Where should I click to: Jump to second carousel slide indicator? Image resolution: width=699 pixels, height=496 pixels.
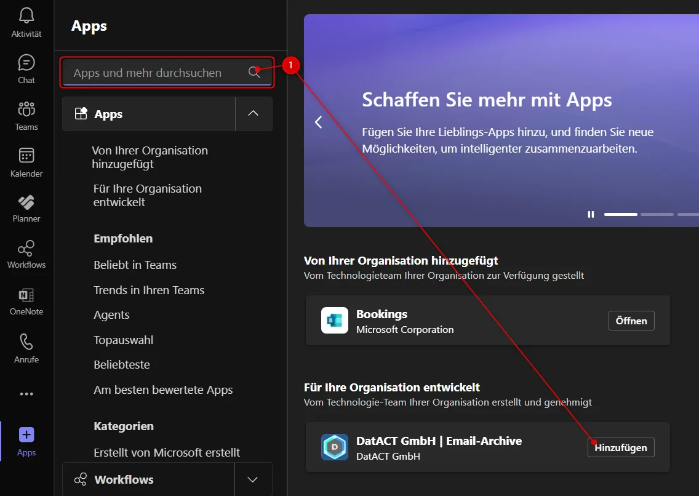(x=657, y=214)
